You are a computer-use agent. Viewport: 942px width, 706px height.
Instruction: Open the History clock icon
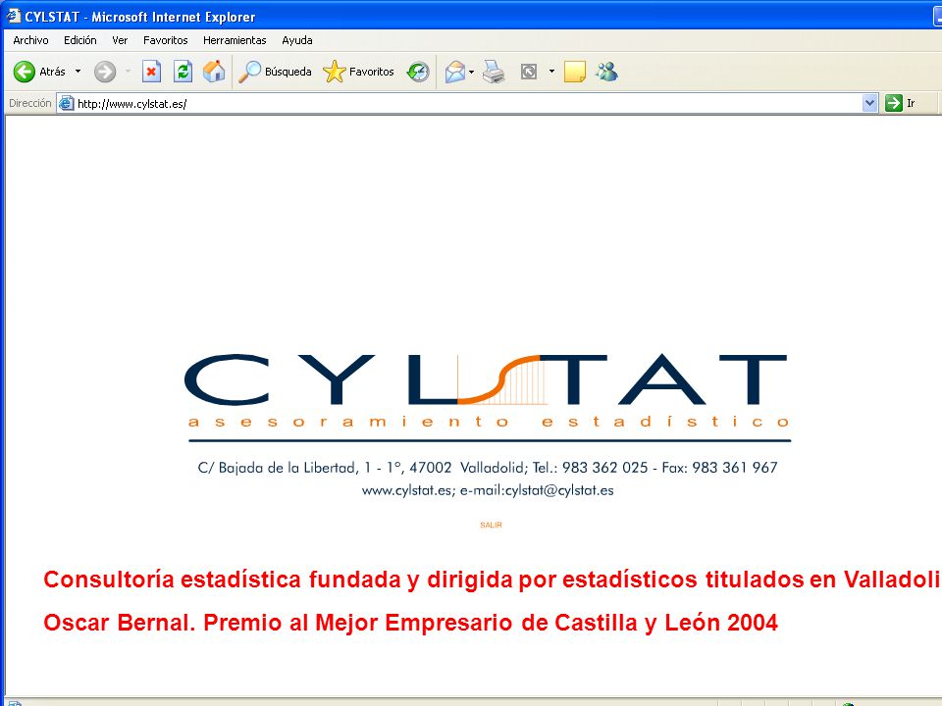click(418, 72)
